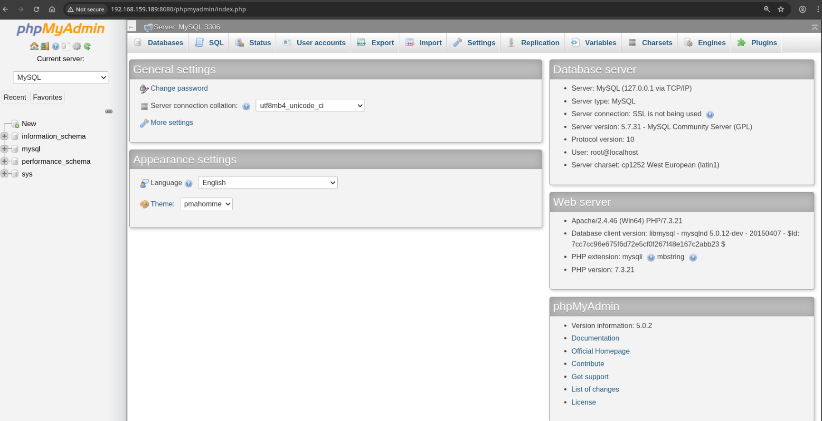Open the Current server MySQL dropdown
822x421 pixels.
tap(61, 77)
